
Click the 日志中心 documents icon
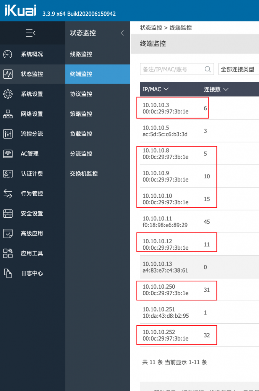pyautogui.click(x=8, y=273)
